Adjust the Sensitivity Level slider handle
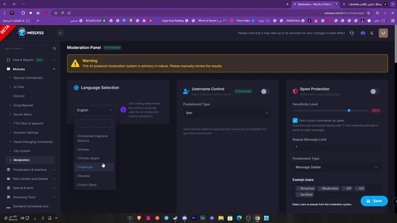This screenshot has height=223, width=397. tap(349, 111)
